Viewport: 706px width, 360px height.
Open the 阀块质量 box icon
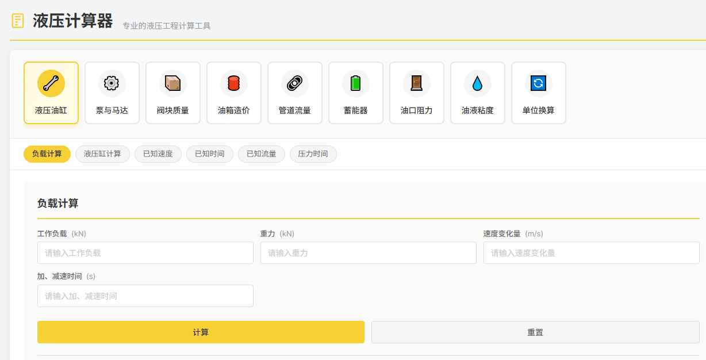click(x=173, y=83)
